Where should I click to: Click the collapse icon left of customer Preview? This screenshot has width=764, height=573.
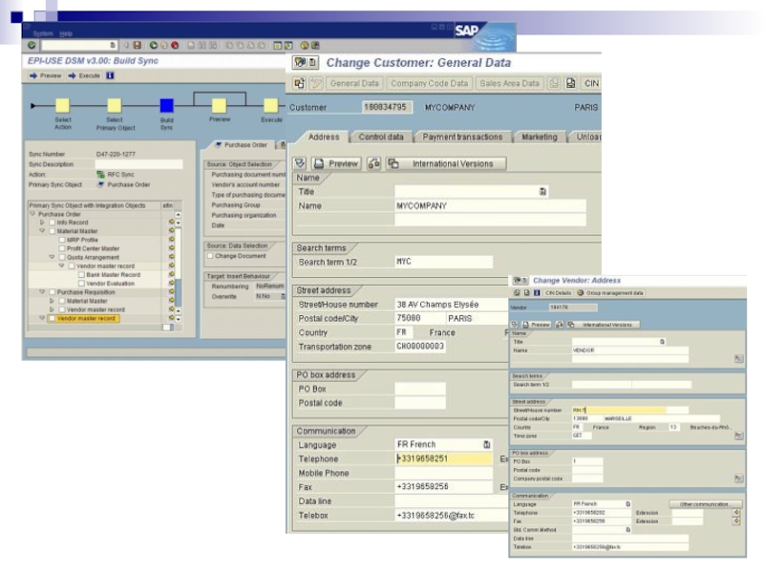click(300, 163)
